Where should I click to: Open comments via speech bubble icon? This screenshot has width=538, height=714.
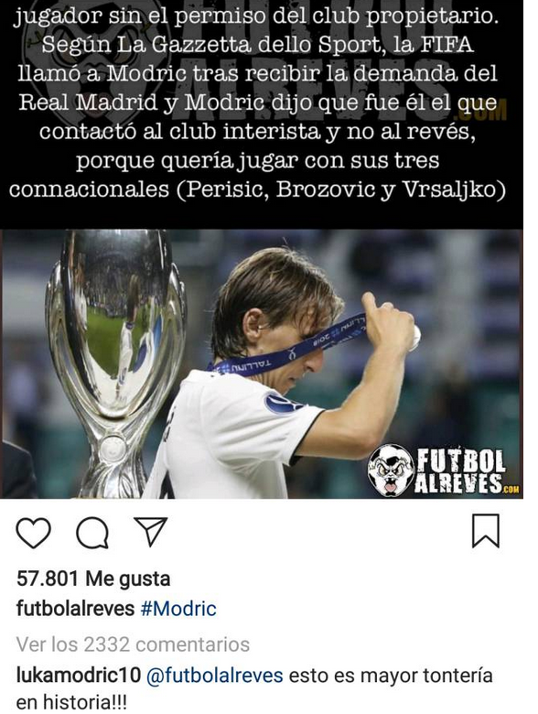click(92, 533)
